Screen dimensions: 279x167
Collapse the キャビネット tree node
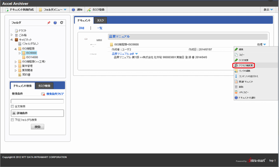coord(12,39)
